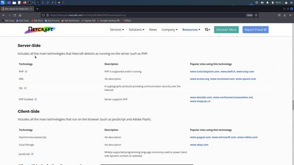Viewport: 294px width, 165px height.
Task: Open the Kali Linux bookmark
Action: (x=8, y=21)
